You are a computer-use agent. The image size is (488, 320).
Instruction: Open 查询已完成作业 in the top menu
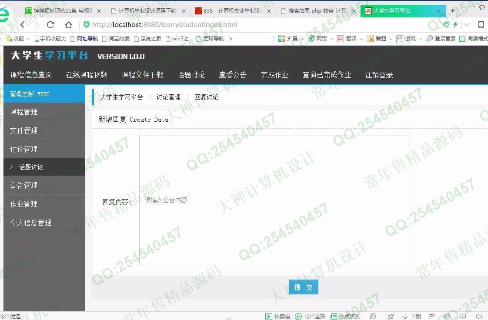pos(327,75)
